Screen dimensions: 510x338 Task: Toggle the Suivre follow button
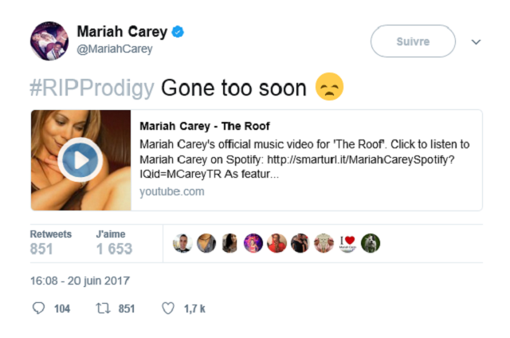tap(413, 41)
